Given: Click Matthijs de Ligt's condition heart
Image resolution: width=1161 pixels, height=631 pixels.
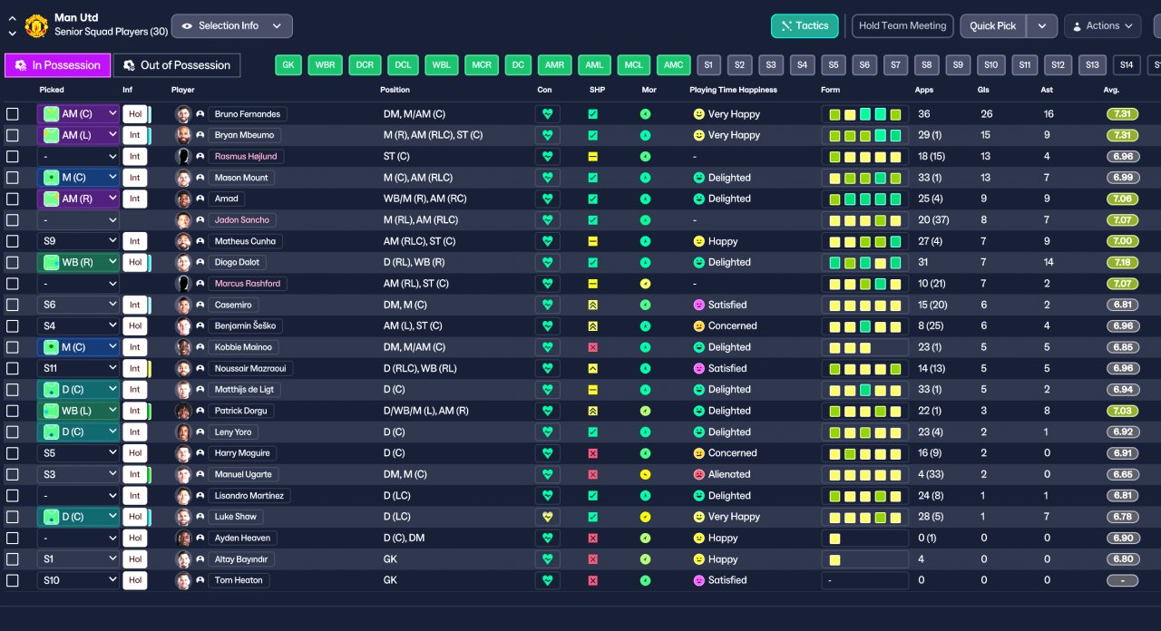Looking at the screenshot, I should pos(547,390).
